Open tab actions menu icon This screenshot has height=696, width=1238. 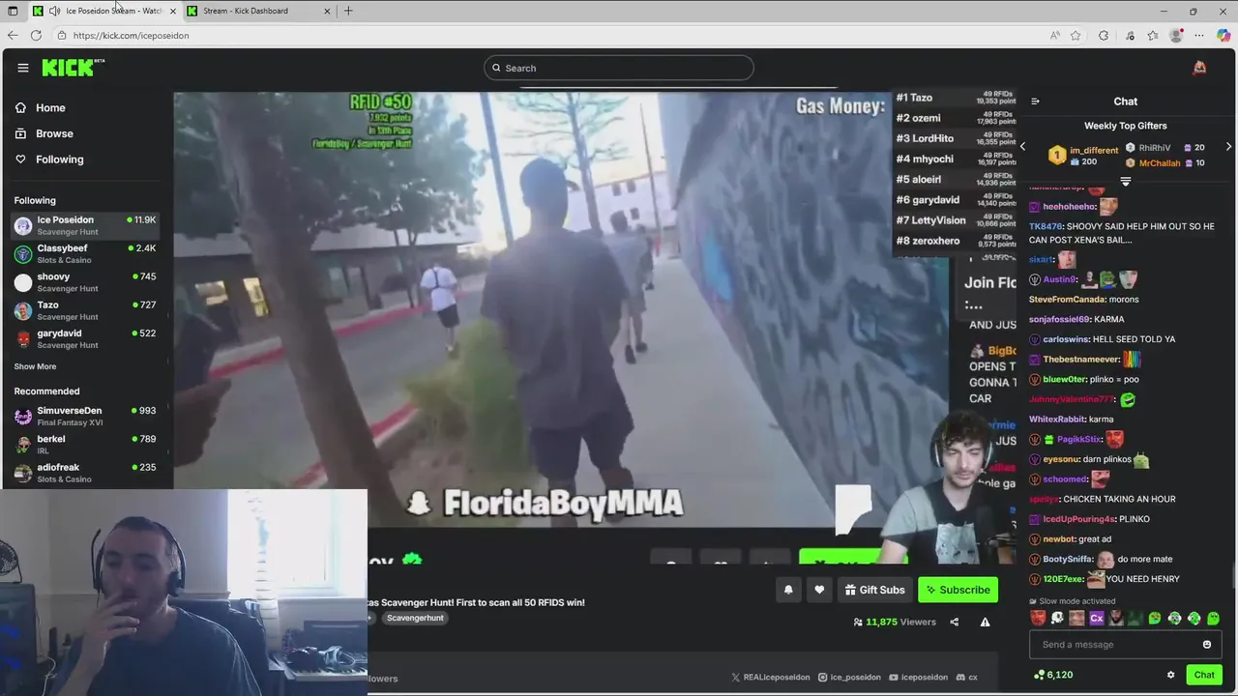coord(13,11)
